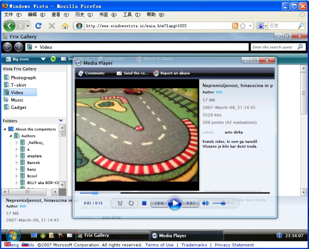
Task: Click the Firefox URL address field
Action: [158, 26]
